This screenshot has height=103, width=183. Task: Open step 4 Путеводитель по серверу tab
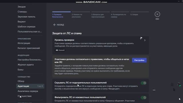tap(120, 15)
